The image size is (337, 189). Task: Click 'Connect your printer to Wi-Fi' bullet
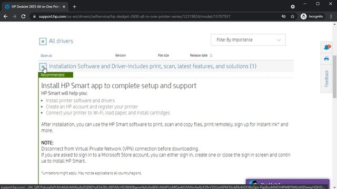(107, 113)
